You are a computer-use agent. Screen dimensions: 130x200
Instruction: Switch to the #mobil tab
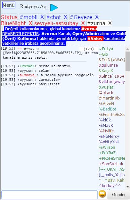(29, 17)
